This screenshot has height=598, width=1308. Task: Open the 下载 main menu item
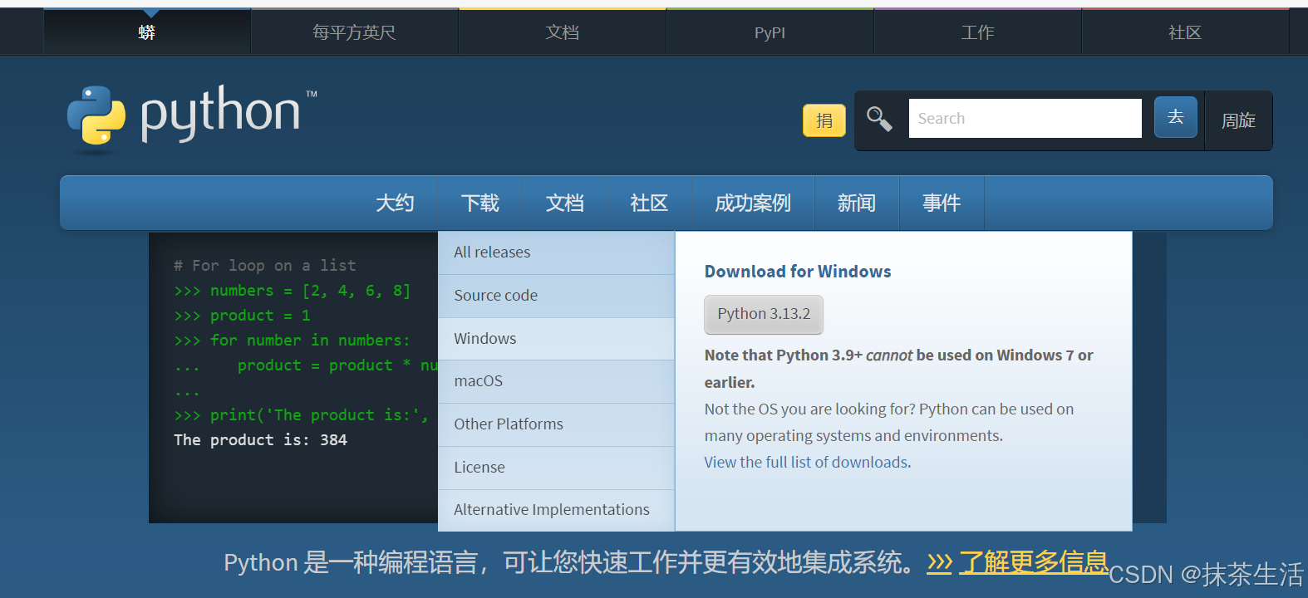pos(480,203)
